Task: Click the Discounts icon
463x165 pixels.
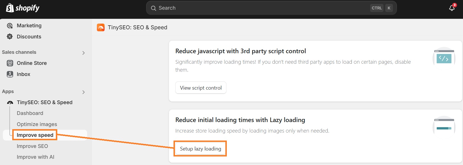Action: (x=10, y=36)
